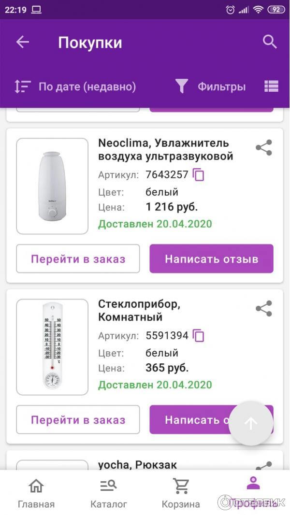Open the Neoclima humidifier product image

click(52, 186)
